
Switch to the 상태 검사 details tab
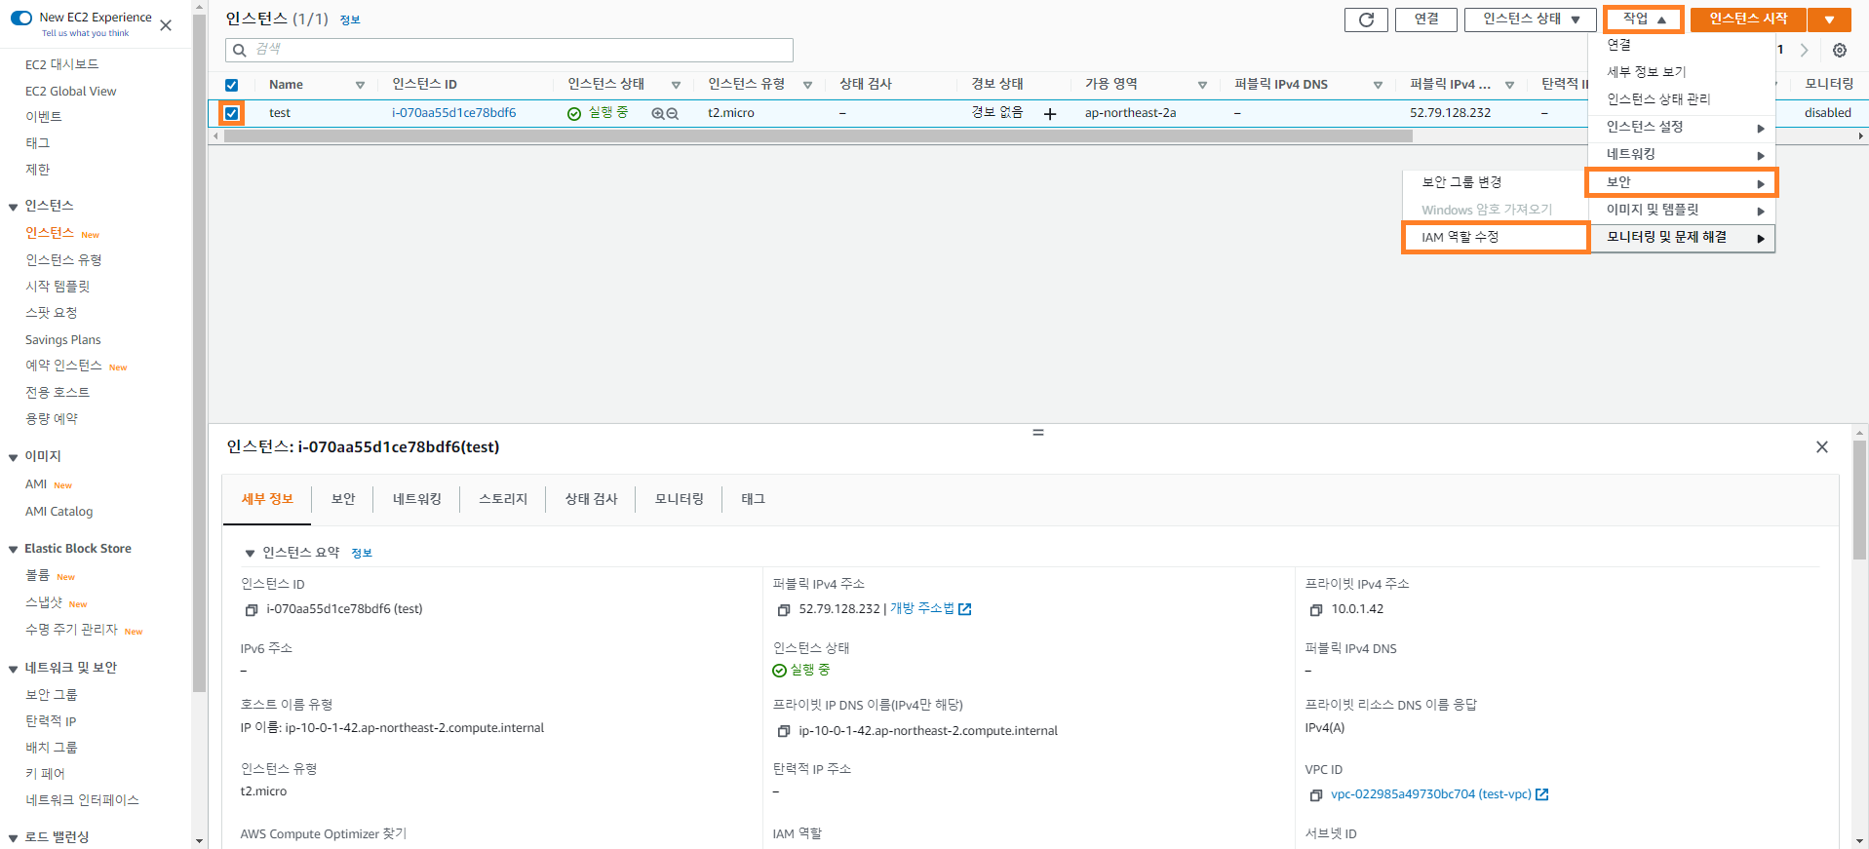click(x=592, y=499)
